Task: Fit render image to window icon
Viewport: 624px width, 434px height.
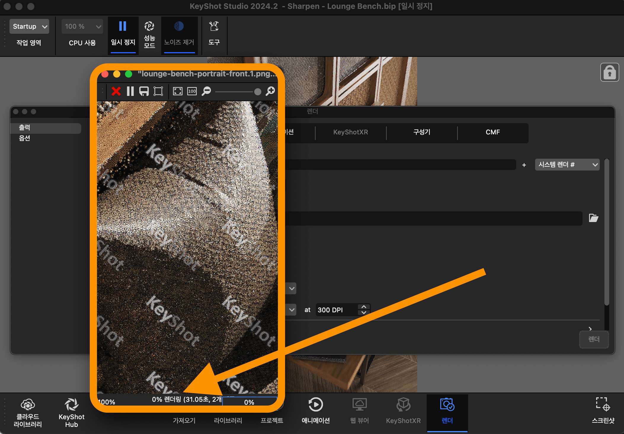Action: 178,91
